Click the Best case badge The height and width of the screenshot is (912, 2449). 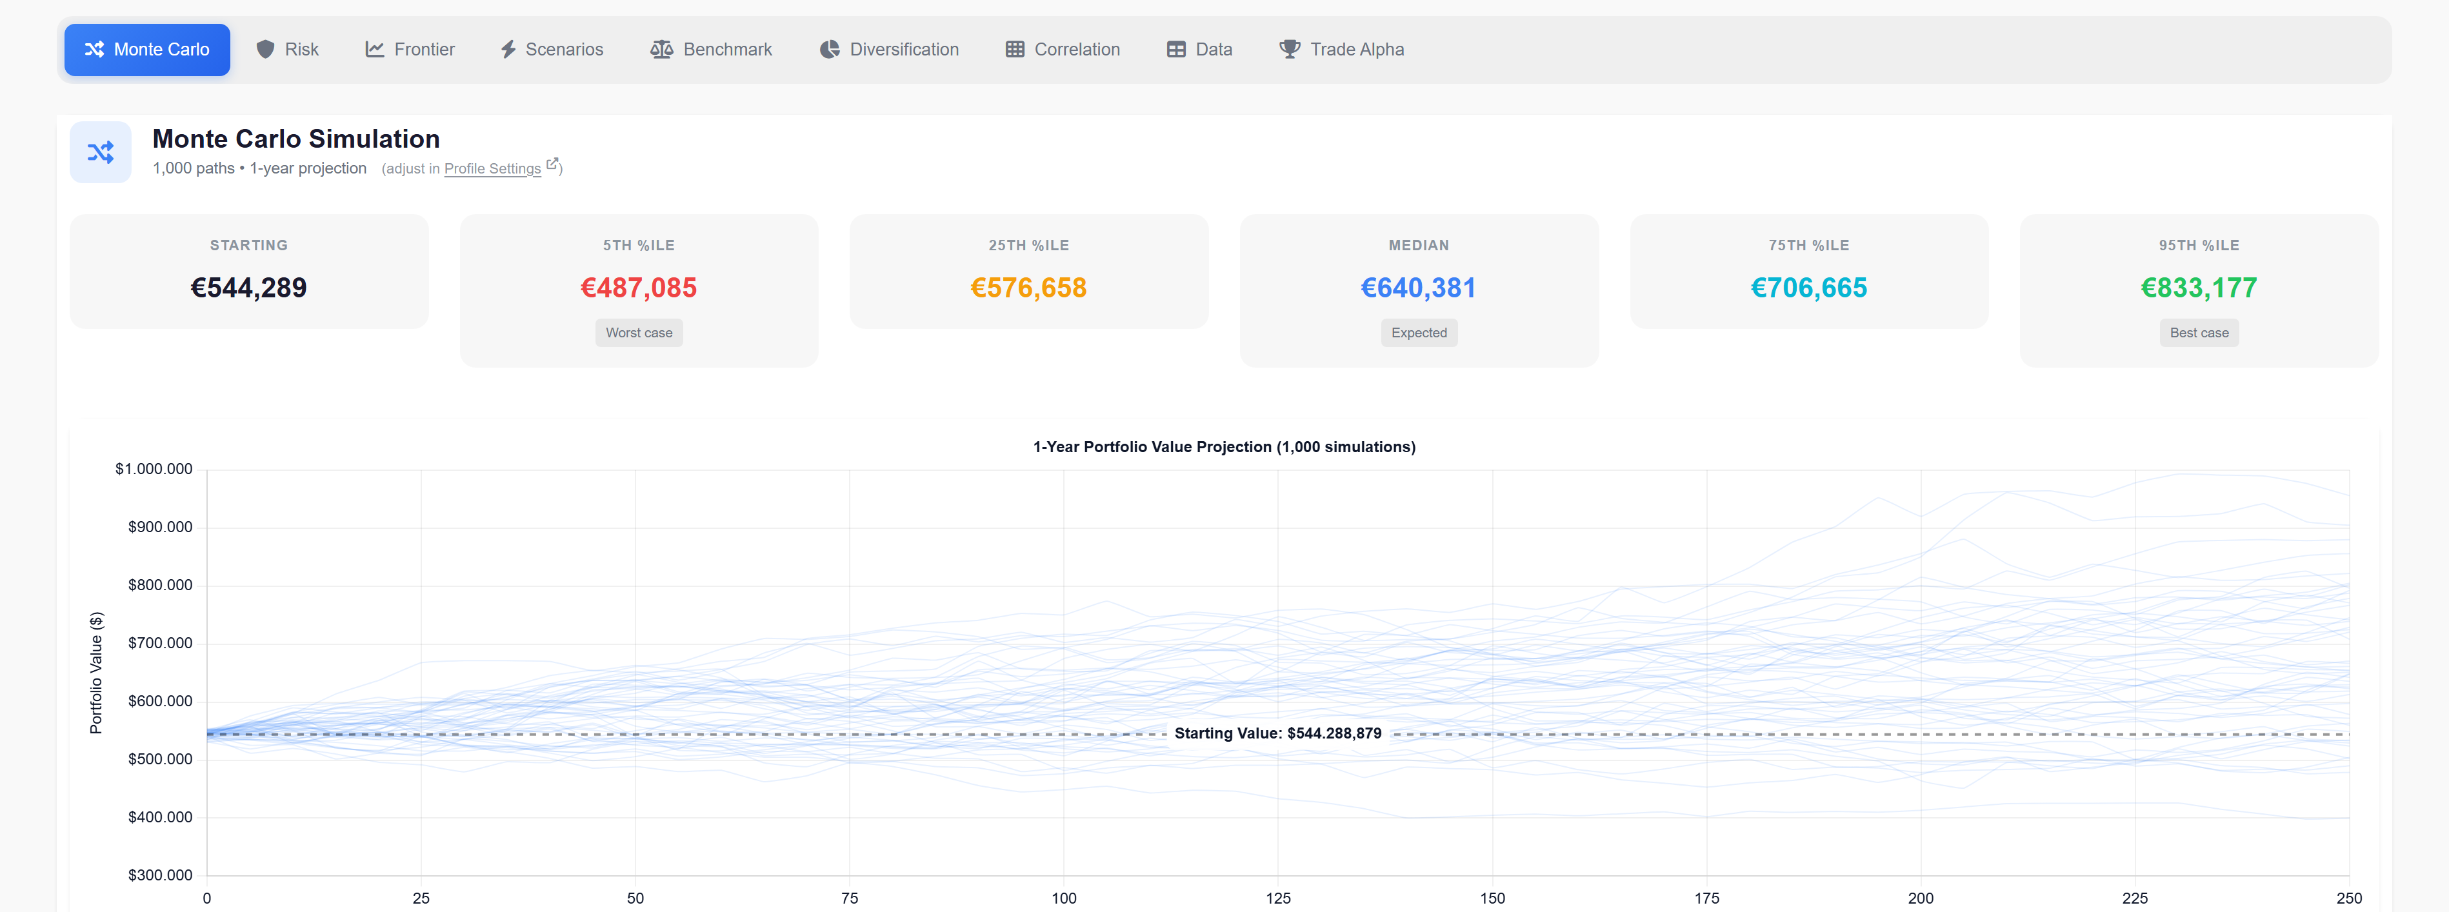pos(2198,333)
